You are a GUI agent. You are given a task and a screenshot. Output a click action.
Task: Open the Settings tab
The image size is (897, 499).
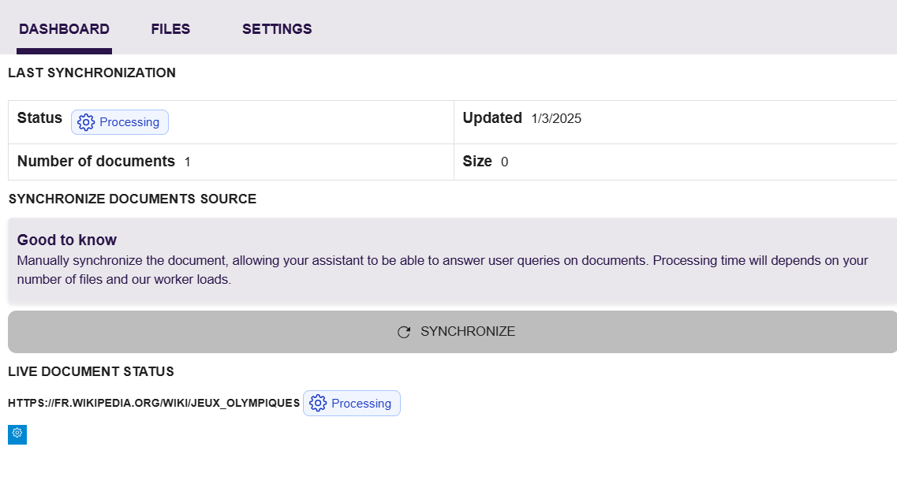tap(277, 28)
